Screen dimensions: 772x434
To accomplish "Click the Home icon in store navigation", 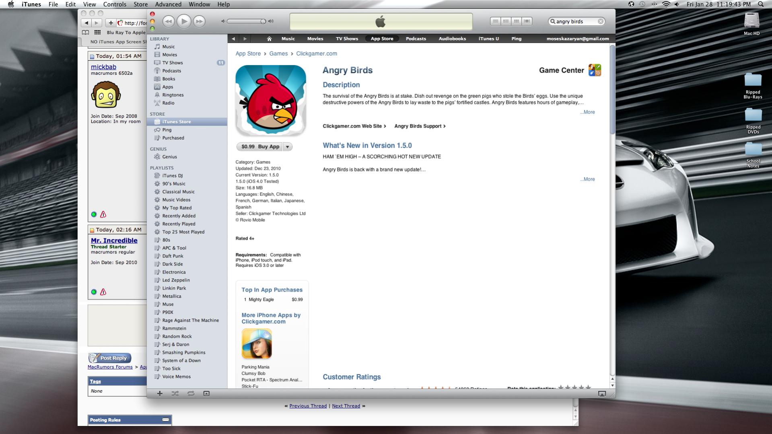I will click(x=269, y=39).
